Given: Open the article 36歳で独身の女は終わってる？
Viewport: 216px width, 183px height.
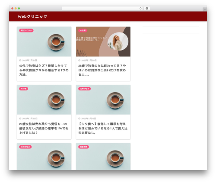Looking at the screenshot, I should click(102, 70).
